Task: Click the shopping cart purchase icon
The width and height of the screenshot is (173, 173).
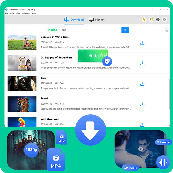Action: click(151, 20)
